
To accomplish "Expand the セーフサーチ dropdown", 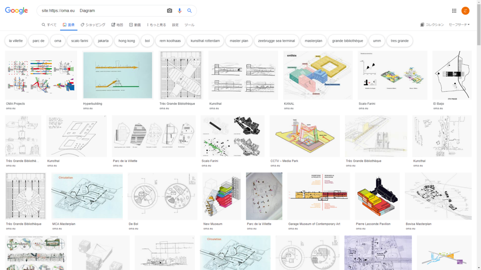I will [459, 25].
